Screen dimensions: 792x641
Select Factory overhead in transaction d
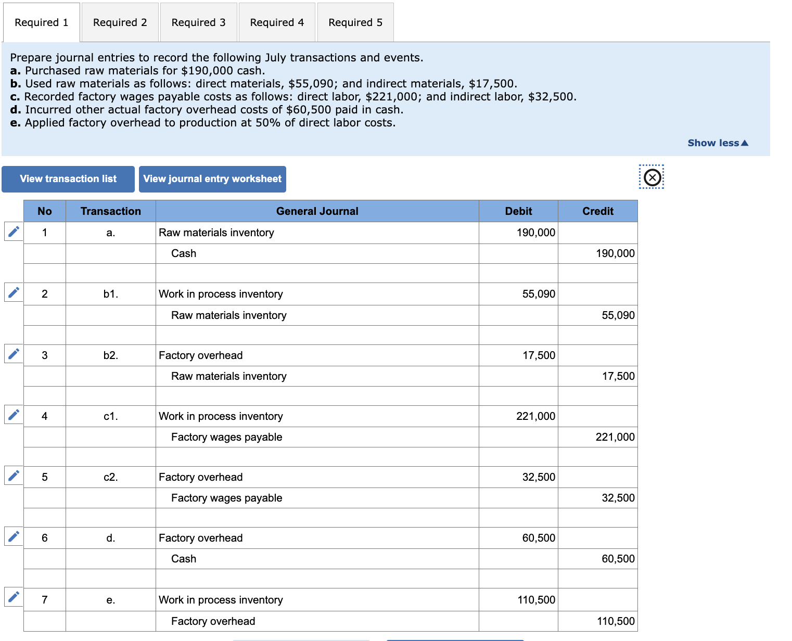317,538
